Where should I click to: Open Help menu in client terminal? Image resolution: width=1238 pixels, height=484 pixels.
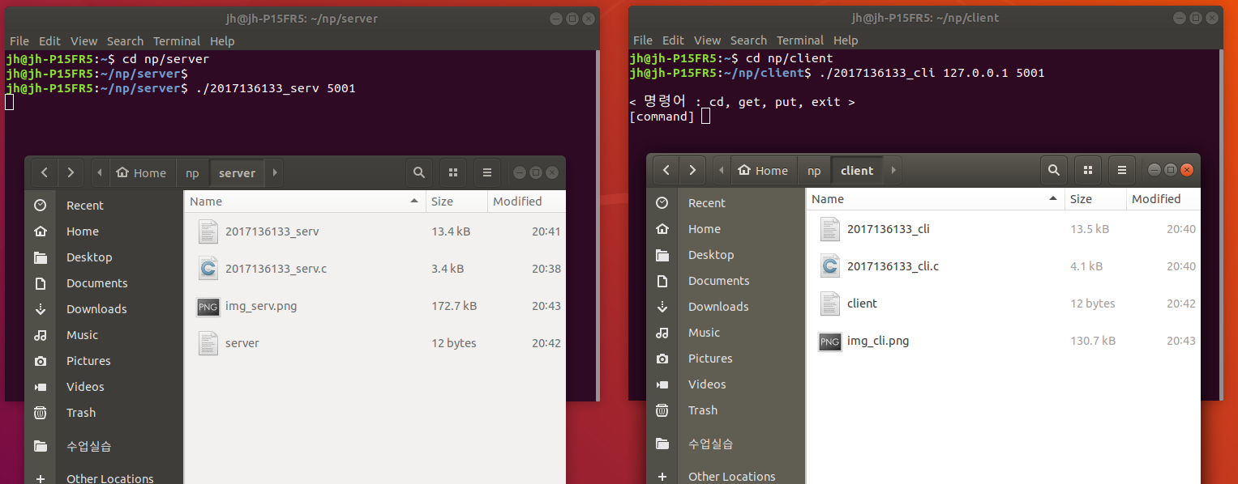pyautogui.click(x=846, y=40)
